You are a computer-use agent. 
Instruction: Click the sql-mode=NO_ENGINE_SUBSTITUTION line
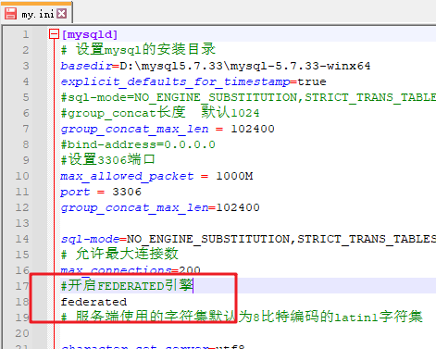point(248,239)
